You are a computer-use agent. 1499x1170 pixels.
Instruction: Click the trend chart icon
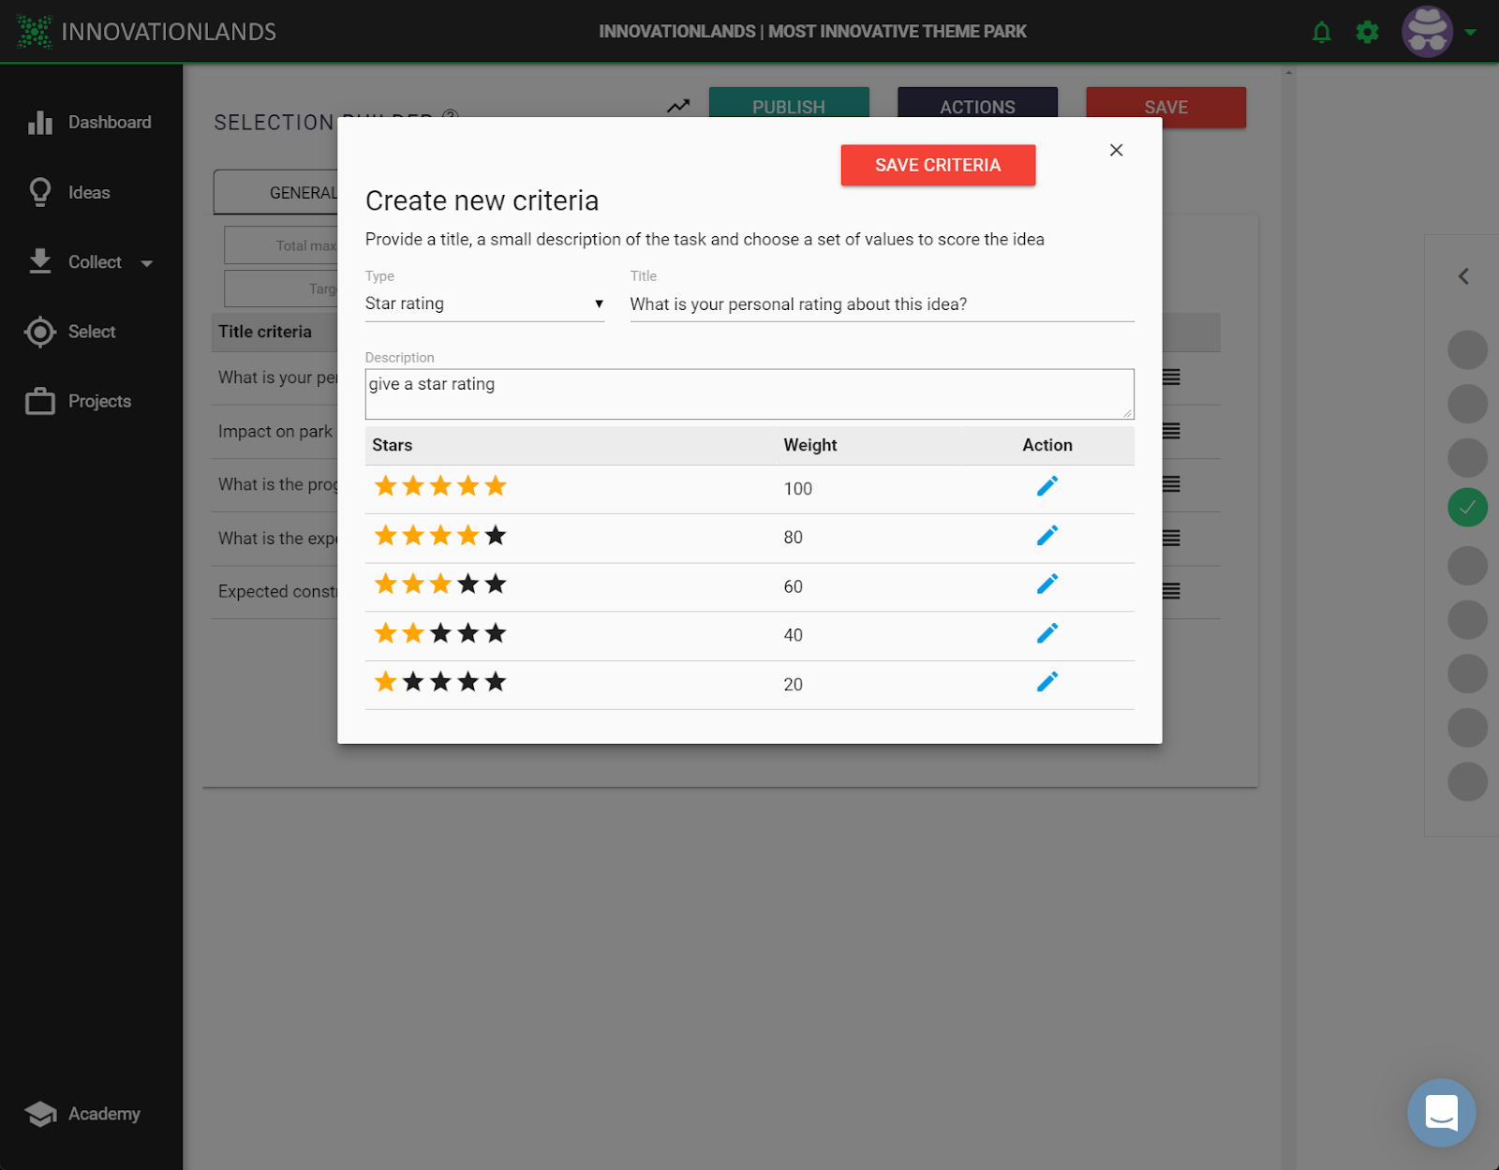tap(678, 107)
